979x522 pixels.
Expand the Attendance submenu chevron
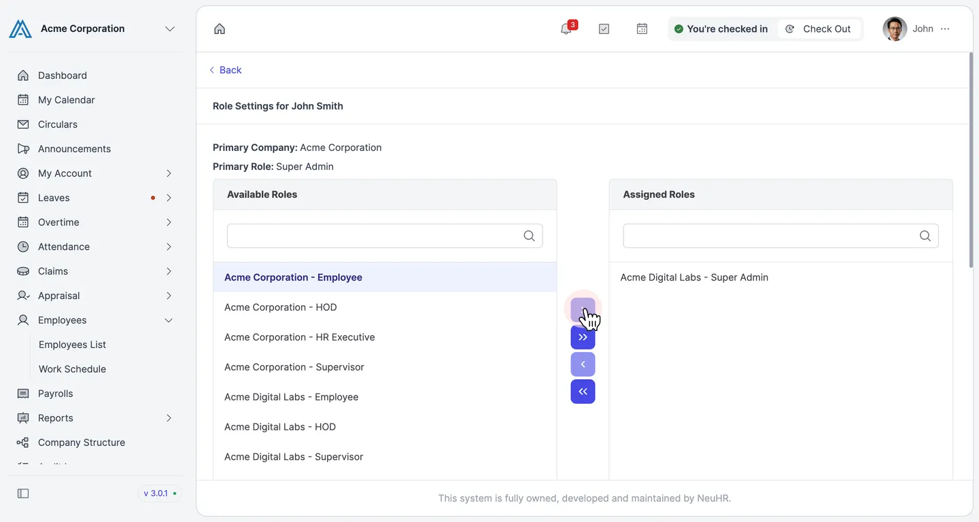click(169, 247)
